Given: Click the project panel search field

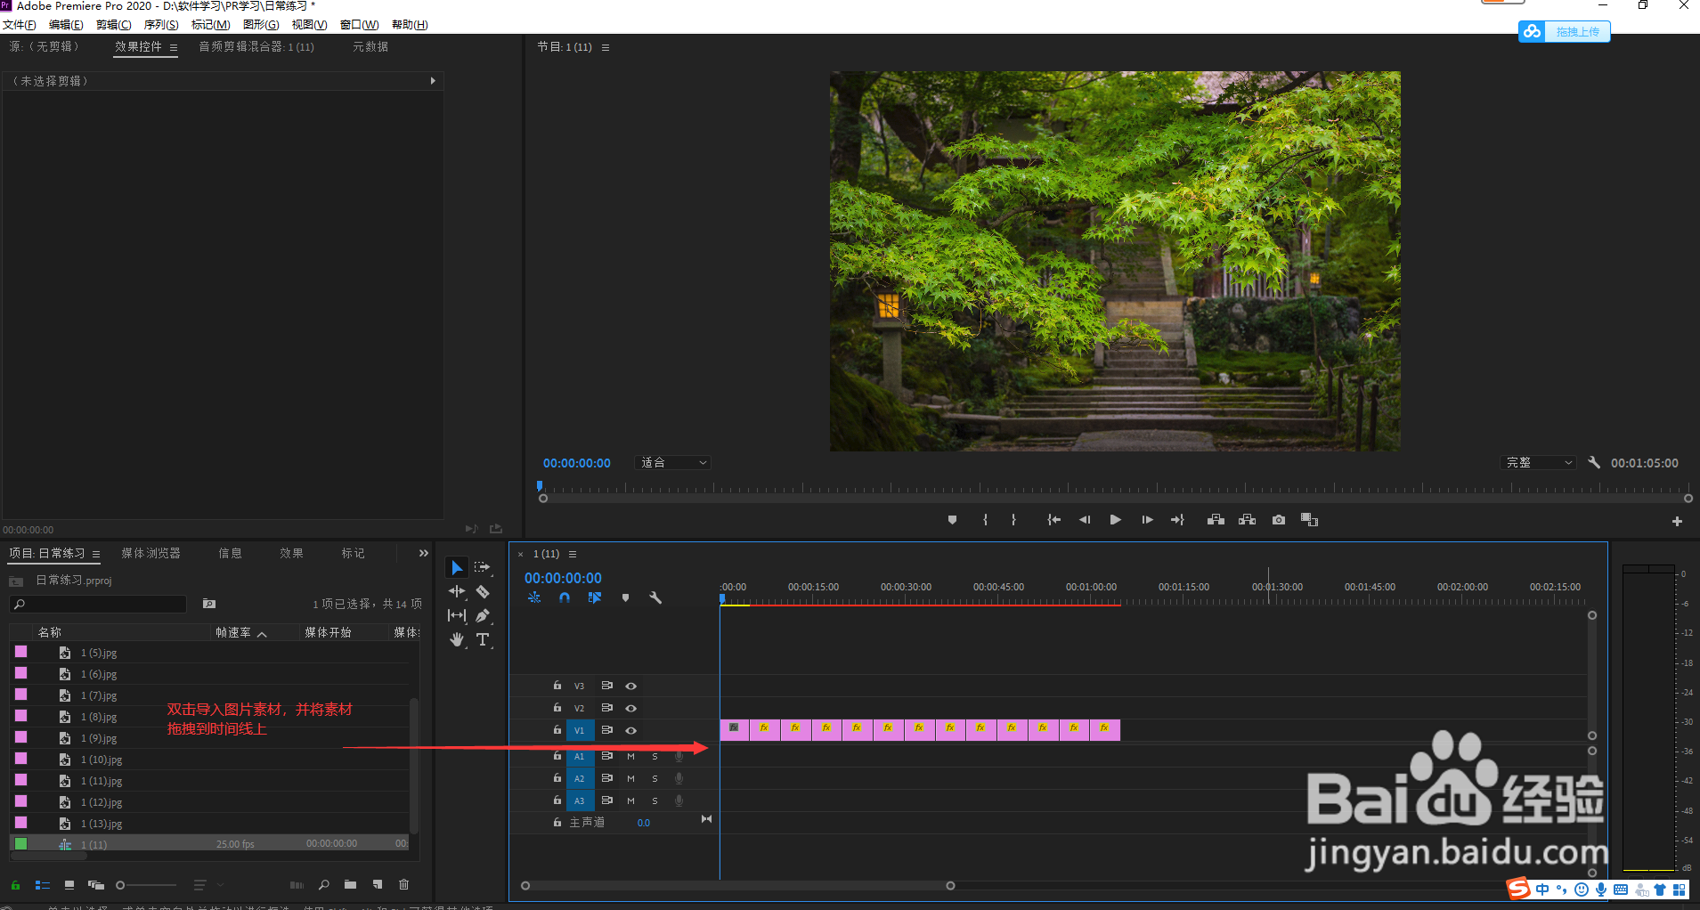Looking at the screenshot, I should tap(99, 605).
